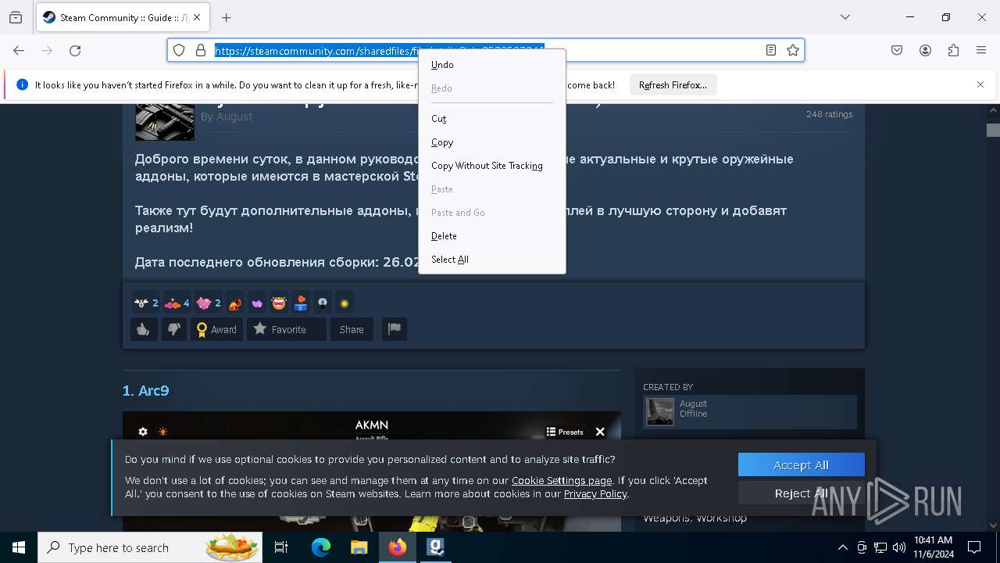Show hidden system tray icons

(842, 547)
